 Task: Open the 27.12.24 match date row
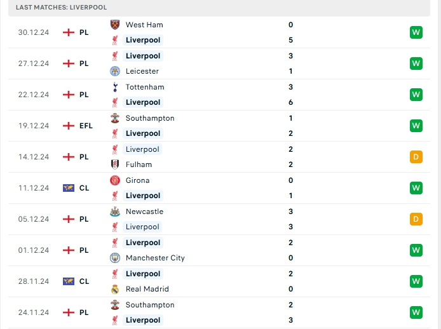click(x=33, y=64)
